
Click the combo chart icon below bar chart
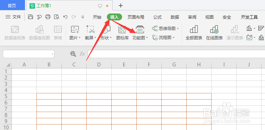click(x=261, y=37)
